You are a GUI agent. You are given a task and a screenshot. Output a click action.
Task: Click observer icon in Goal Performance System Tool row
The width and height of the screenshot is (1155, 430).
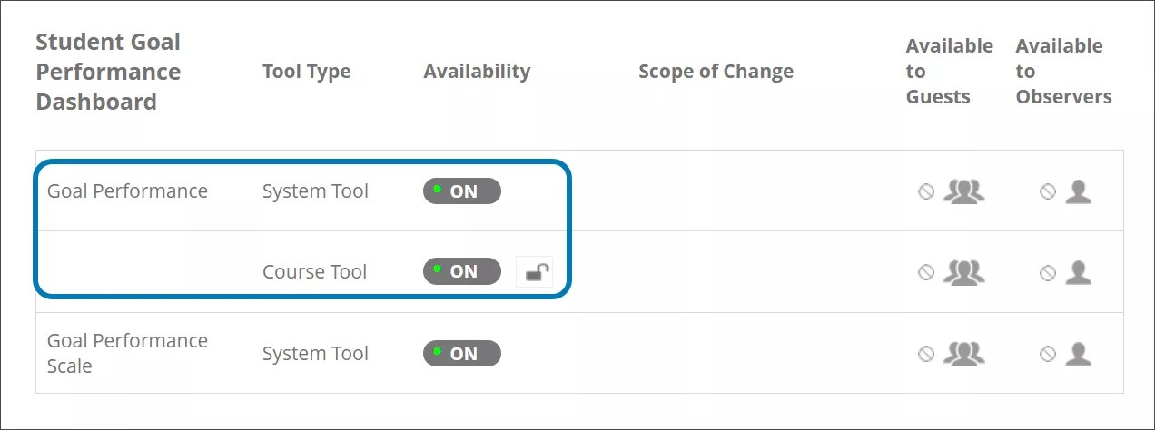[x=1078, y=191]
